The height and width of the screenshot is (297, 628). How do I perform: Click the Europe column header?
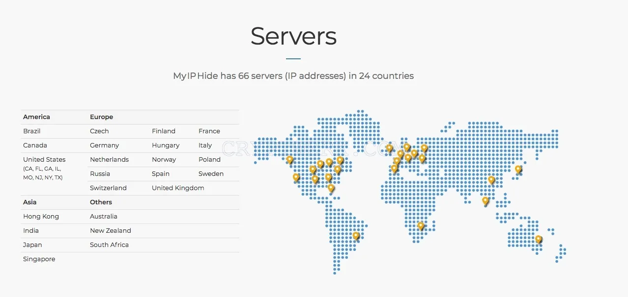101,117
